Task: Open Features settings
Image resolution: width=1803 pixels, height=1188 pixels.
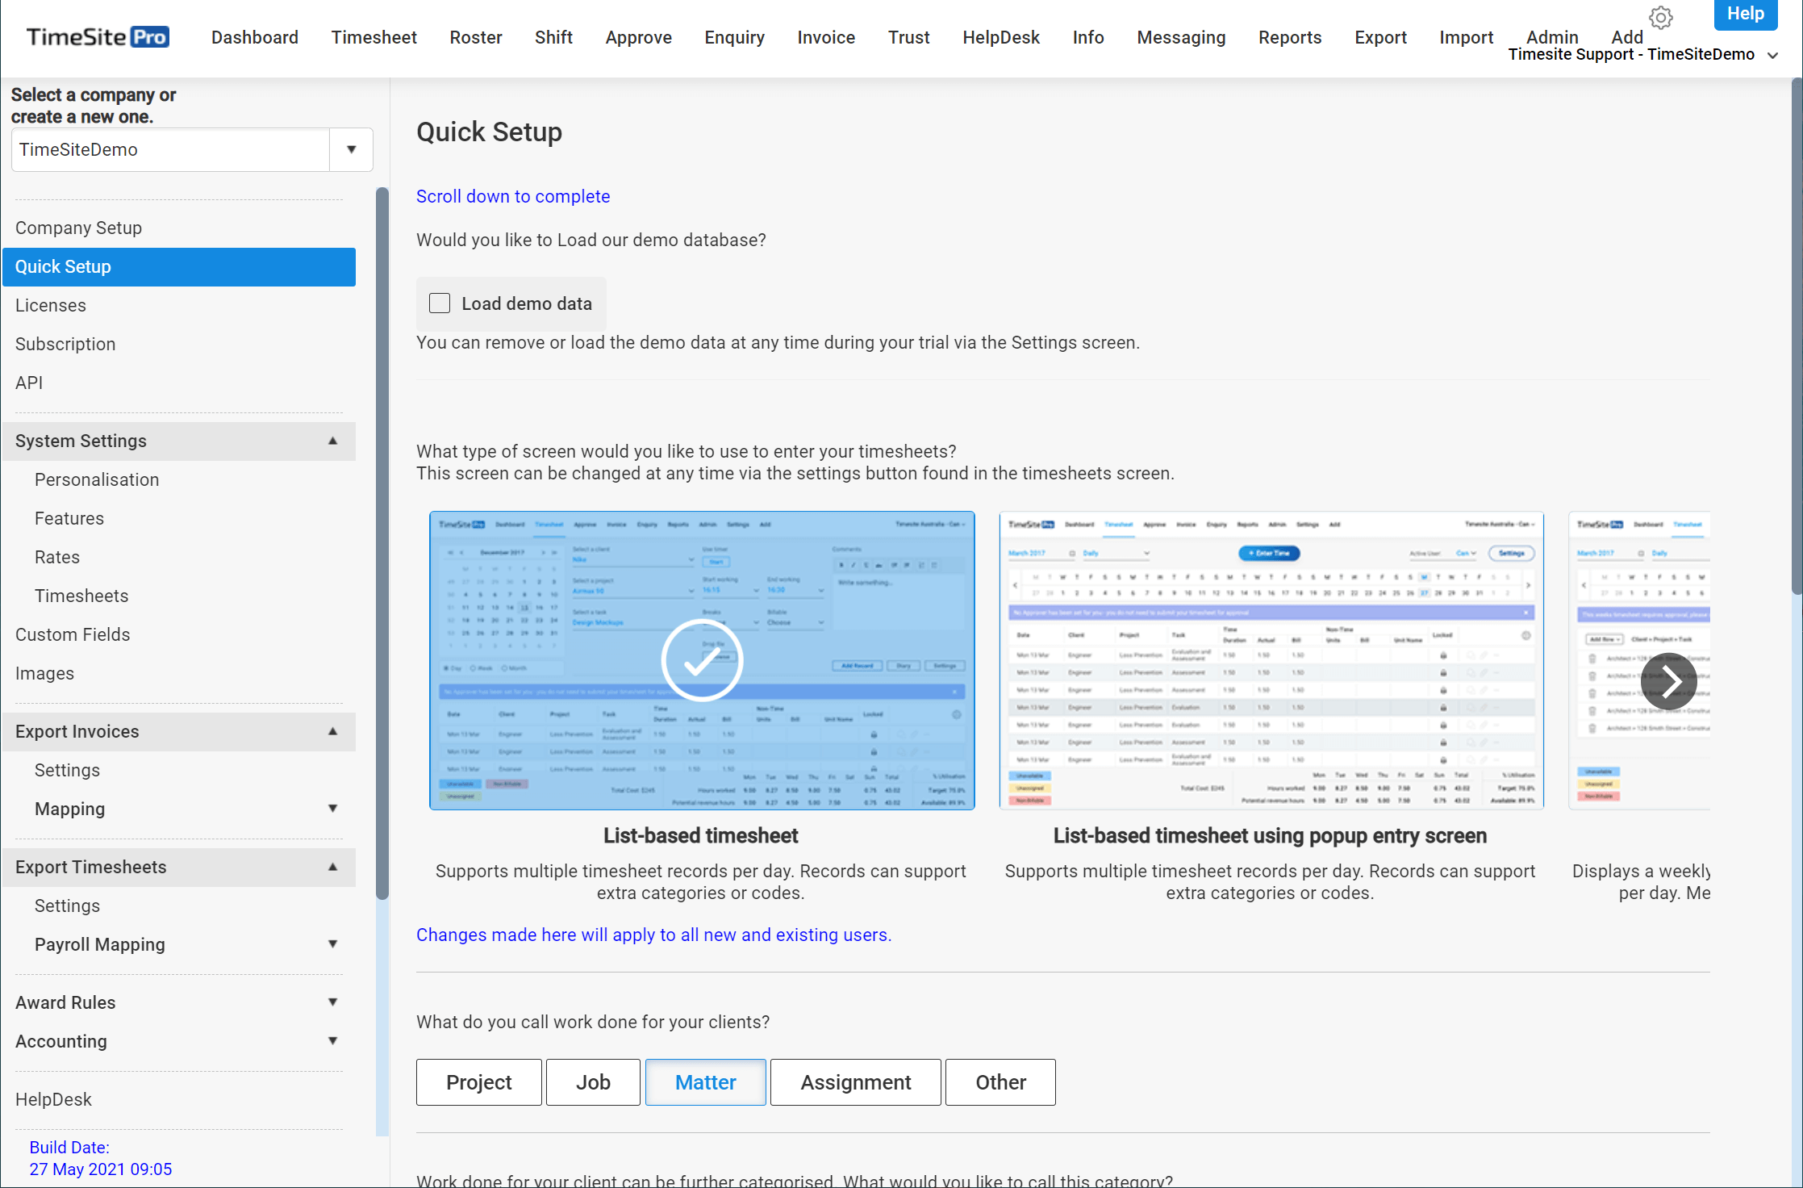Action: click(69, 518)
